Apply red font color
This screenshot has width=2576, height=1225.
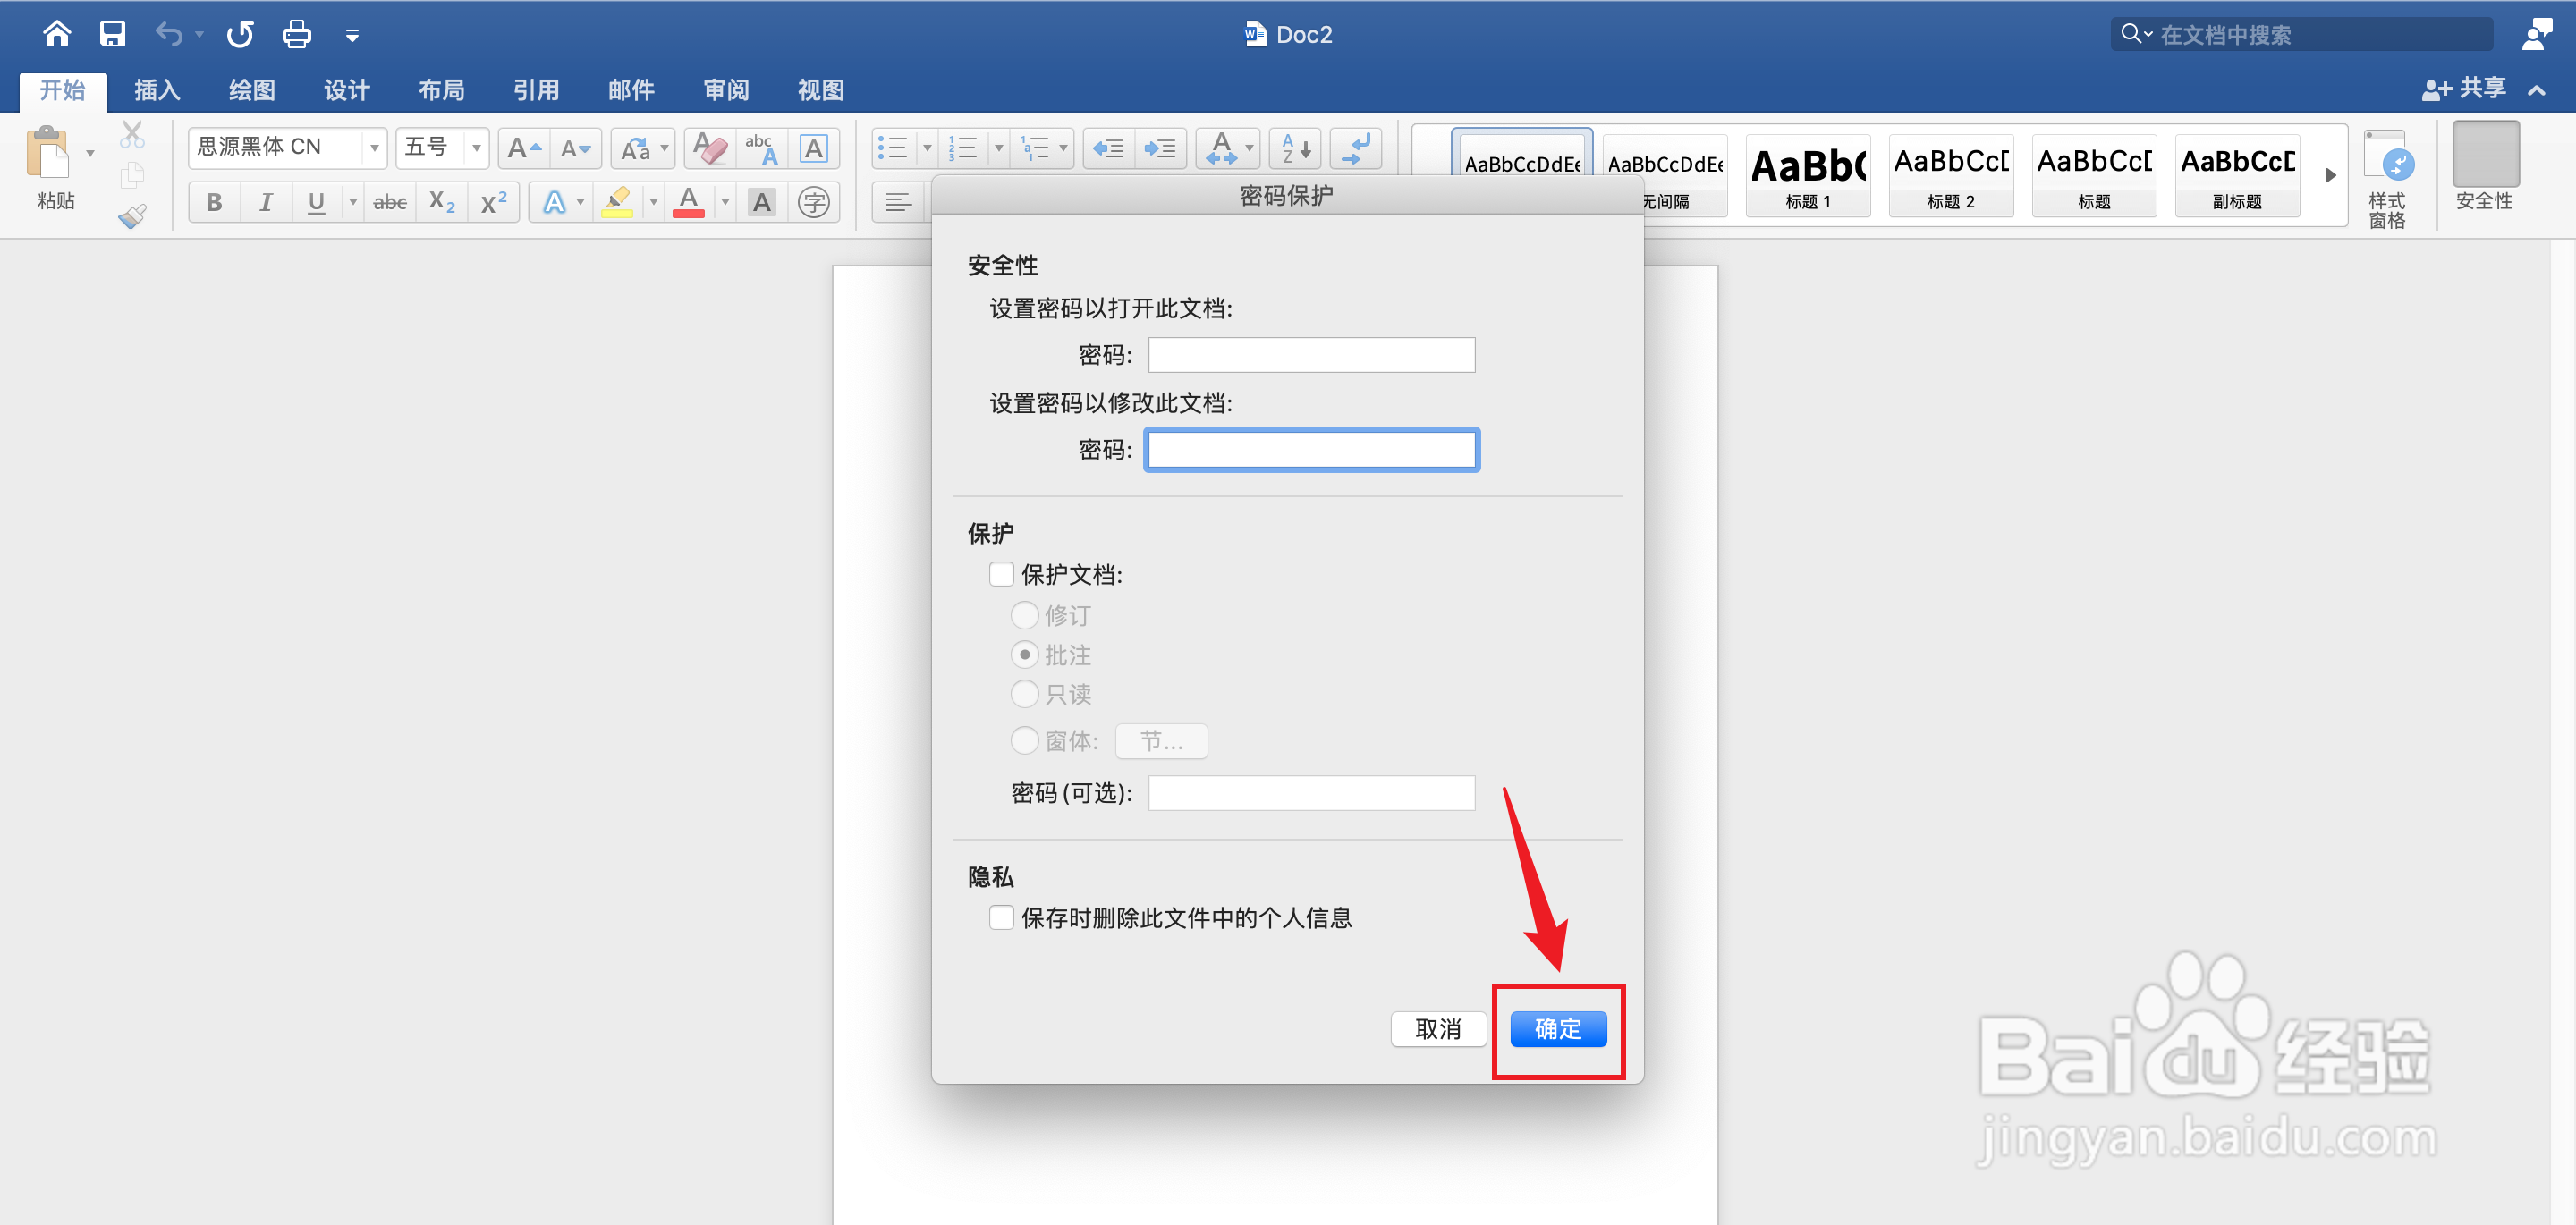click(689, 203)
